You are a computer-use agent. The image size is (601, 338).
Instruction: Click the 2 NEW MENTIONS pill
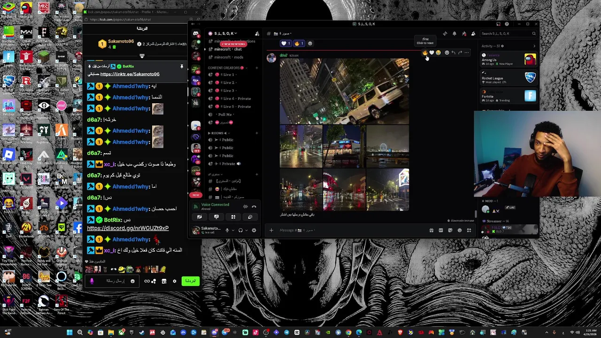point(234,44)
